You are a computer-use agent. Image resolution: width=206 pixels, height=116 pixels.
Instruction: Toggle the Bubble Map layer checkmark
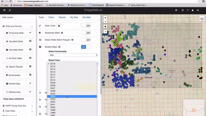(30, 83)
